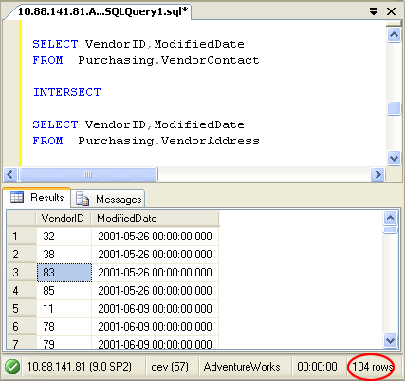The image size is (405, 381).
Task: Select row header 6 in results
Action: click(x=22, y=327)
